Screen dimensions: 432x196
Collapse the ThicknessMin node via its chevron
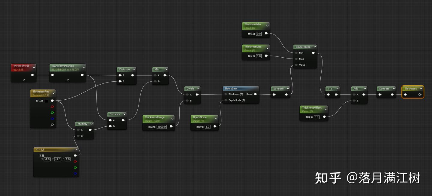pos(267,26)
